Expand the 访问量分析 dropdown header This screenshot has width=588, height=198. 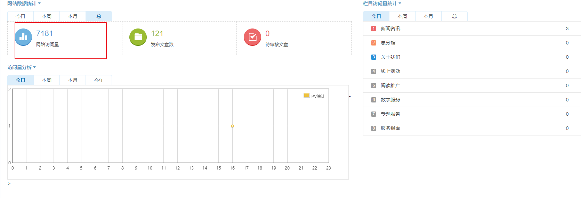point(21,67)
